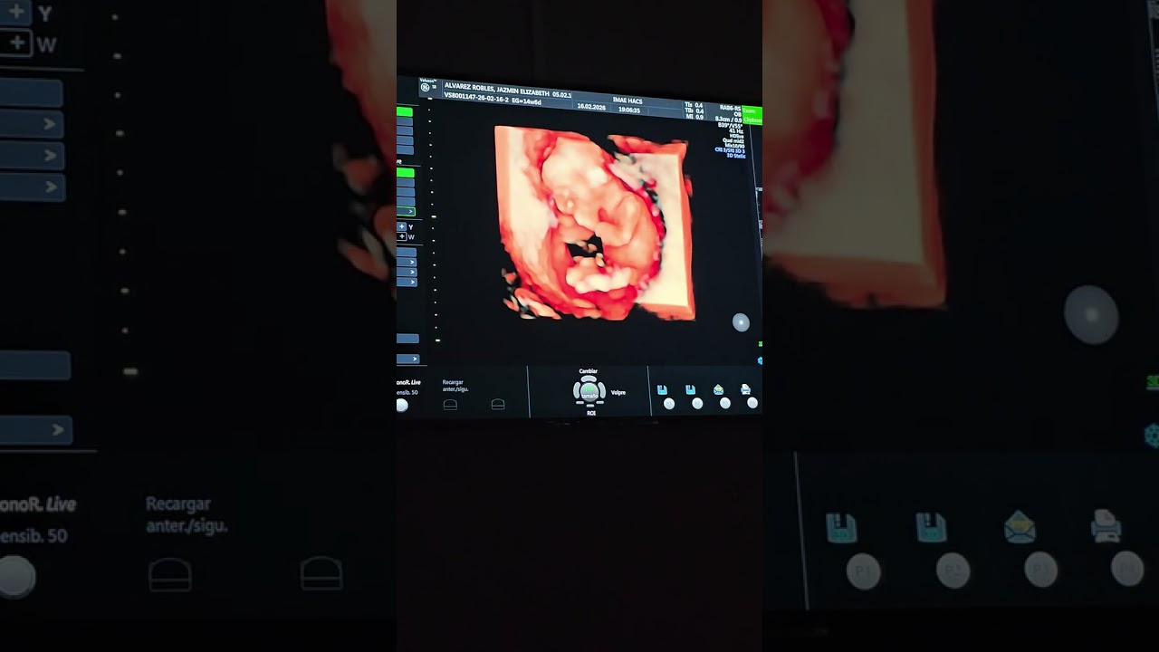The width and height of the screenshot is (1159, 652).
Task: Click the time 19:06:35
Action: [x=629, y=110]
